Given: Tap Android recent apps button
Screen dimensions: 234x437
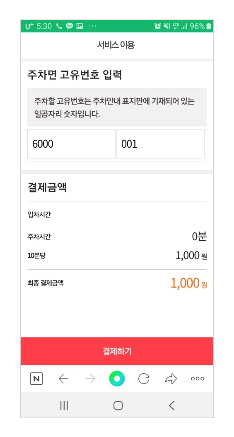Looking at the screenshot, I should pyautogui.click(x=64, y=405).
